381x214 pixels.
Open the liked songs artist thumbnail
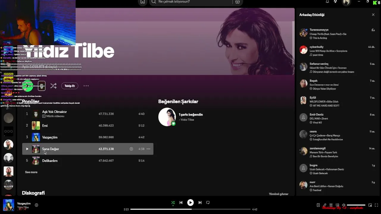point(167,117)
